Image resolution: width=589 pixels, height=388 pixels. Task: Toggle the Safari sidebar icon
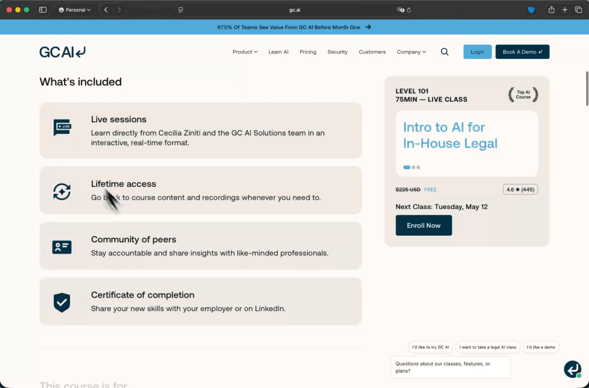(43, 10)
